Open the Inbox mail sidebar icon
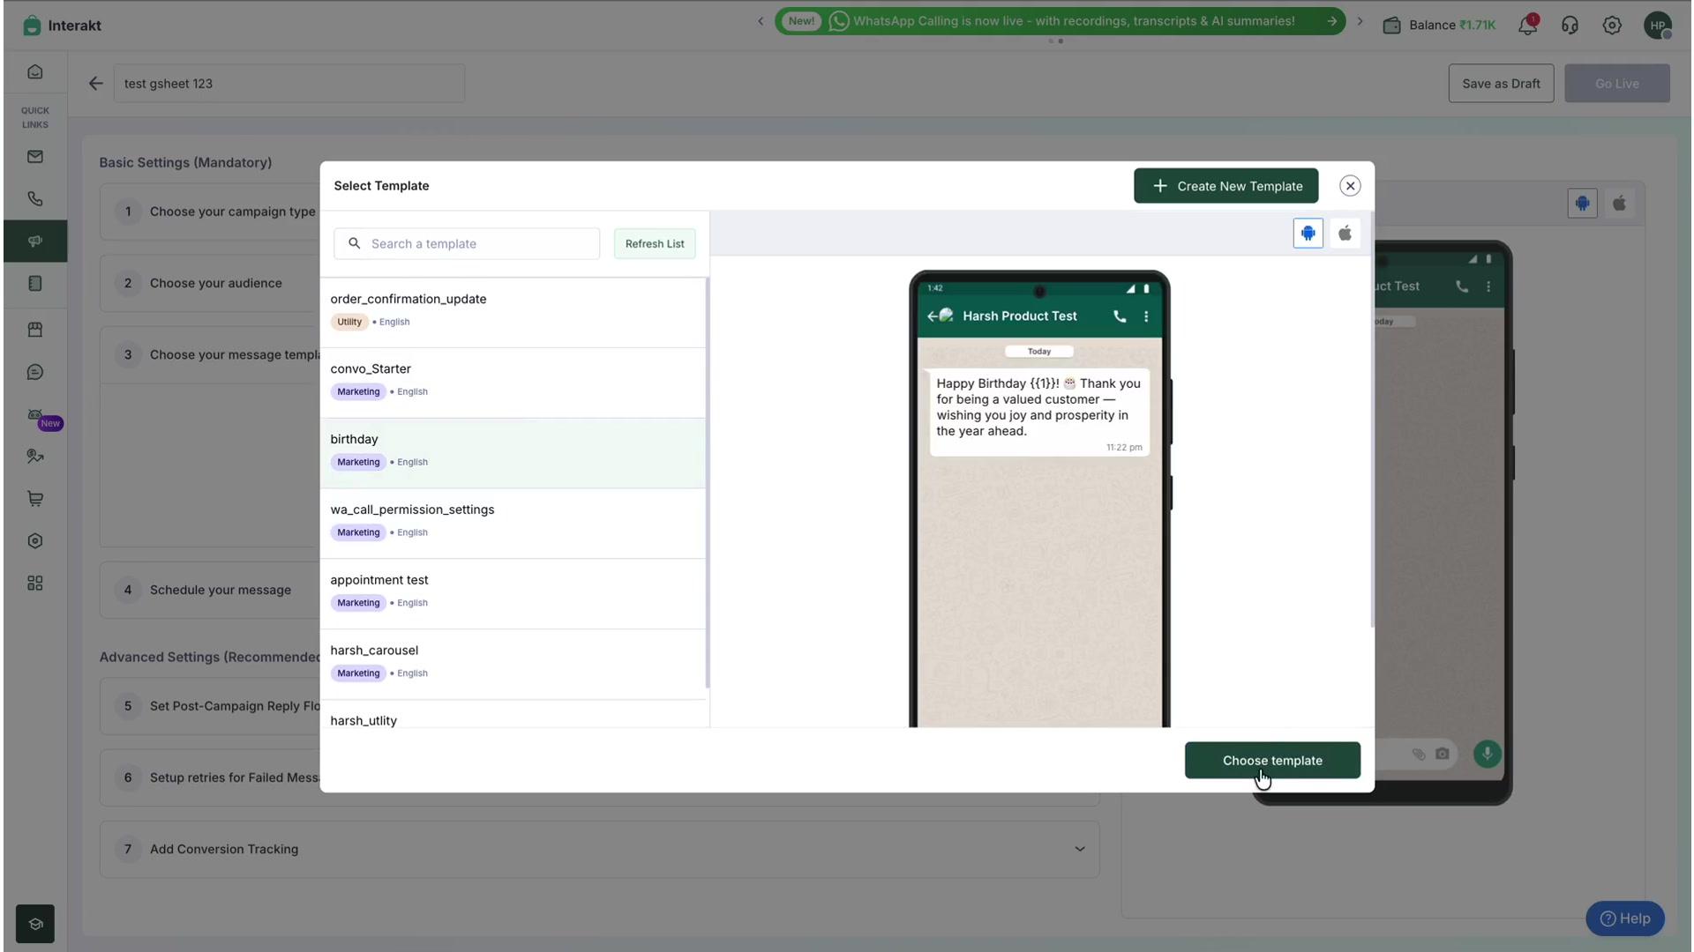Image resolution: width=1694 pixels, height=952 pixels. tap(35, 157)
